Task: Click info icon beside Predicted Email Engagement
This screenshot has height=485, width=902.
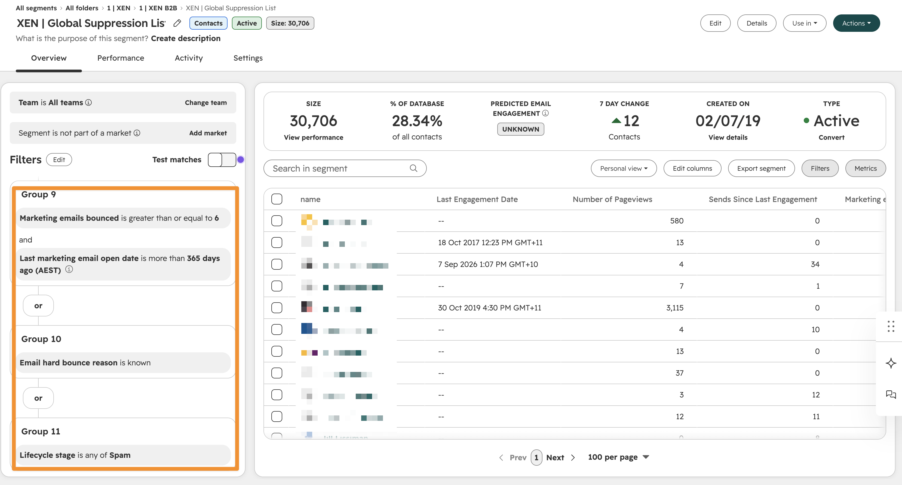Action: (545, 113)
